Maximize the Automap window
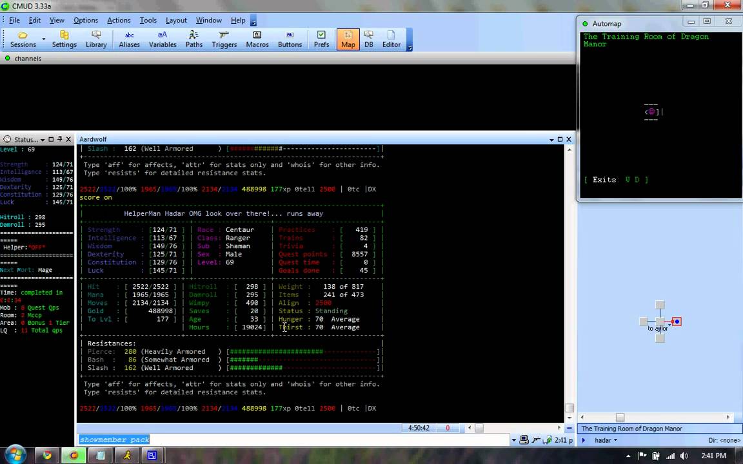The height and width of the screenshot is (464, 743). [x=707, y=21]
